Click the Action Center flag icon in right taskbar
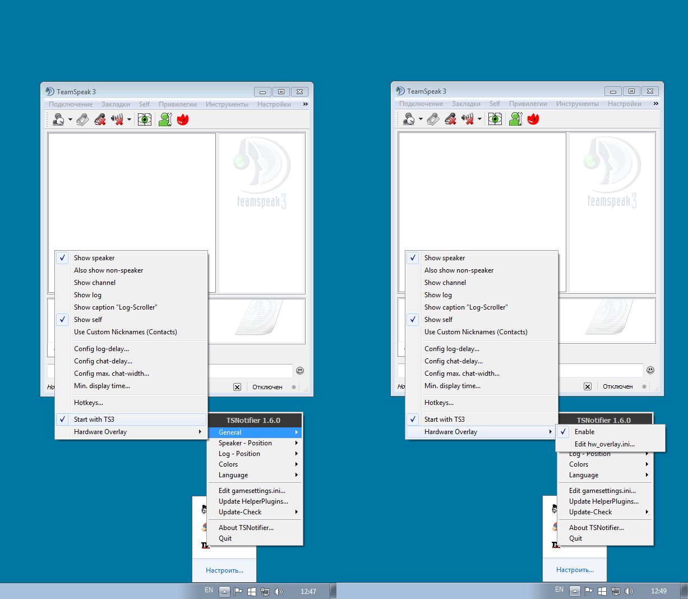 point(588,591)
